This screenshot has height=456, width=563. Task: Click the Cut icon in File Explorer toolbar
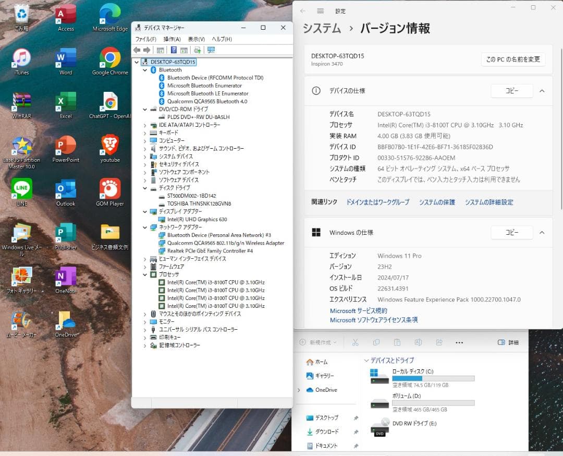coord(356,342)
